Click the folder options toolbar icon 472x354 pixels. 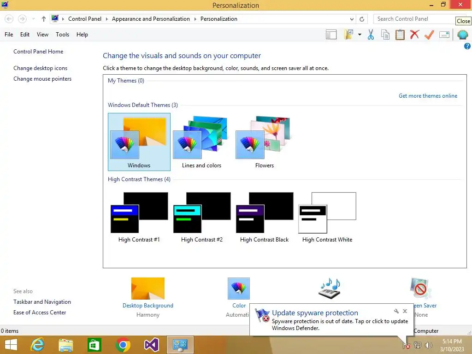348,35
